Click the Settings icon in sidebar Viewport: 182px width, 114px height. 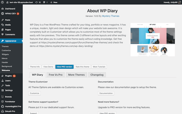click(x=2, y=90)
